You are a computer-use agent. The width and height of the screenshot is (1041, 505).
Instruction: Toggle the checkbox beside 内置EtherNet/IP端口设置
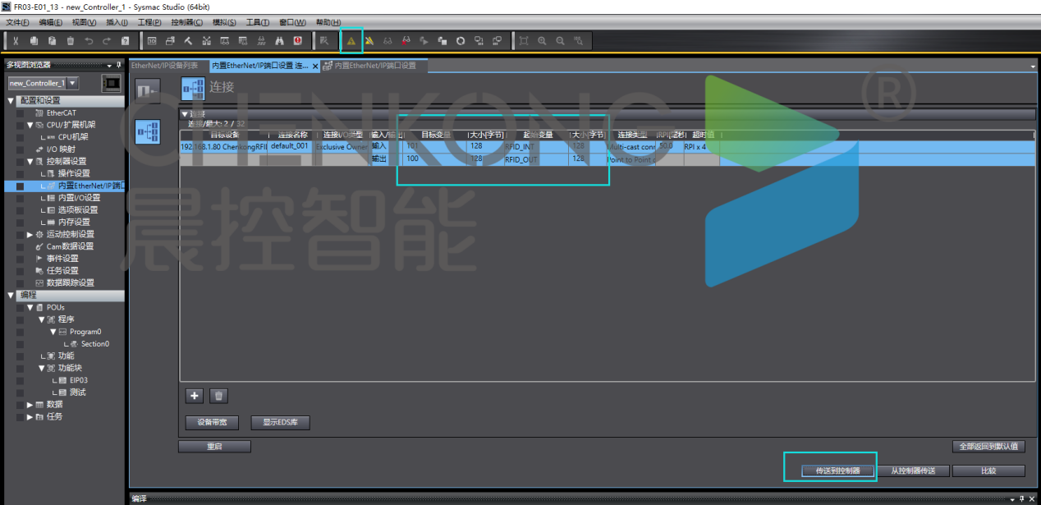click(x=21, y=186)
